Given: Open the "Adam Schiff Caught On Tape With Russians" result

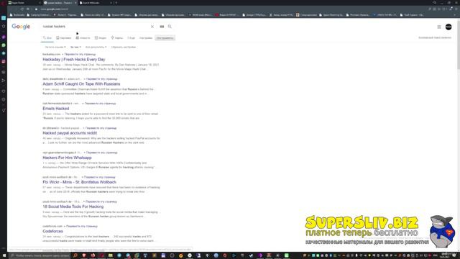Looking at the screenshot, I should pyautogui.click(x=81, y=84).
